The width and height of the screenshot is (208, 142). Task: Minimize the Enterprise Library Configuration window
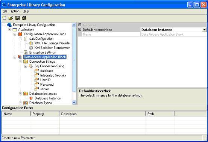(190, 5)
